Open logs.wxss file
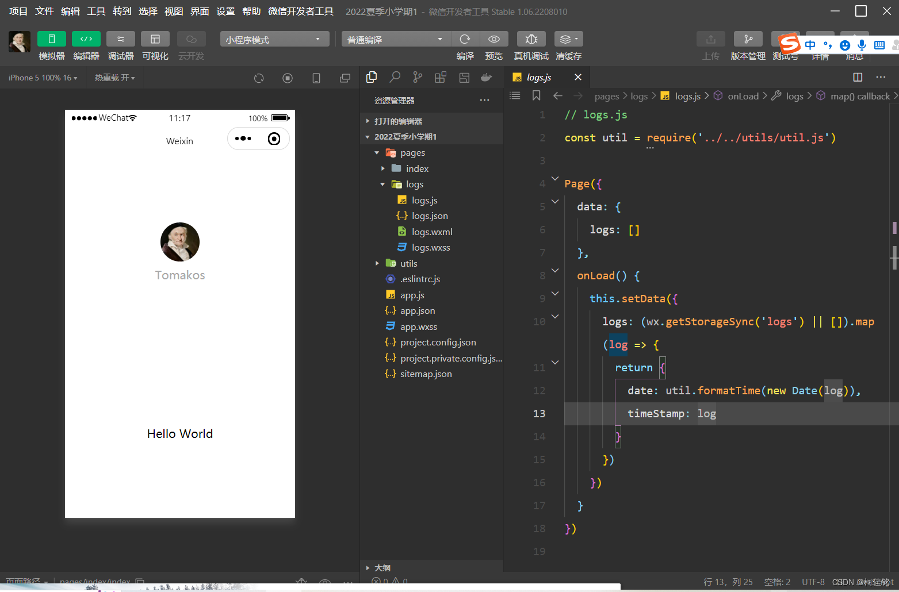The image size is (899, 592). (431, 248)
